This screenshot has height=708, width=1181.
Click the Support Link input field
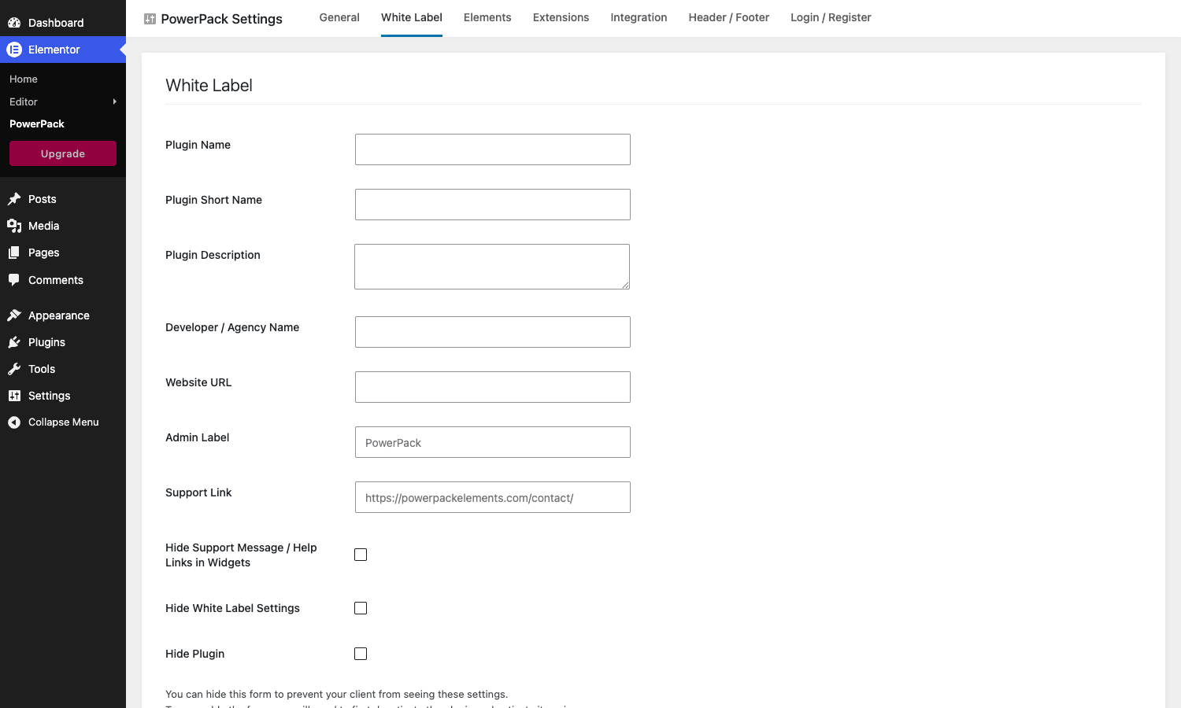click(x=493, y=497)
